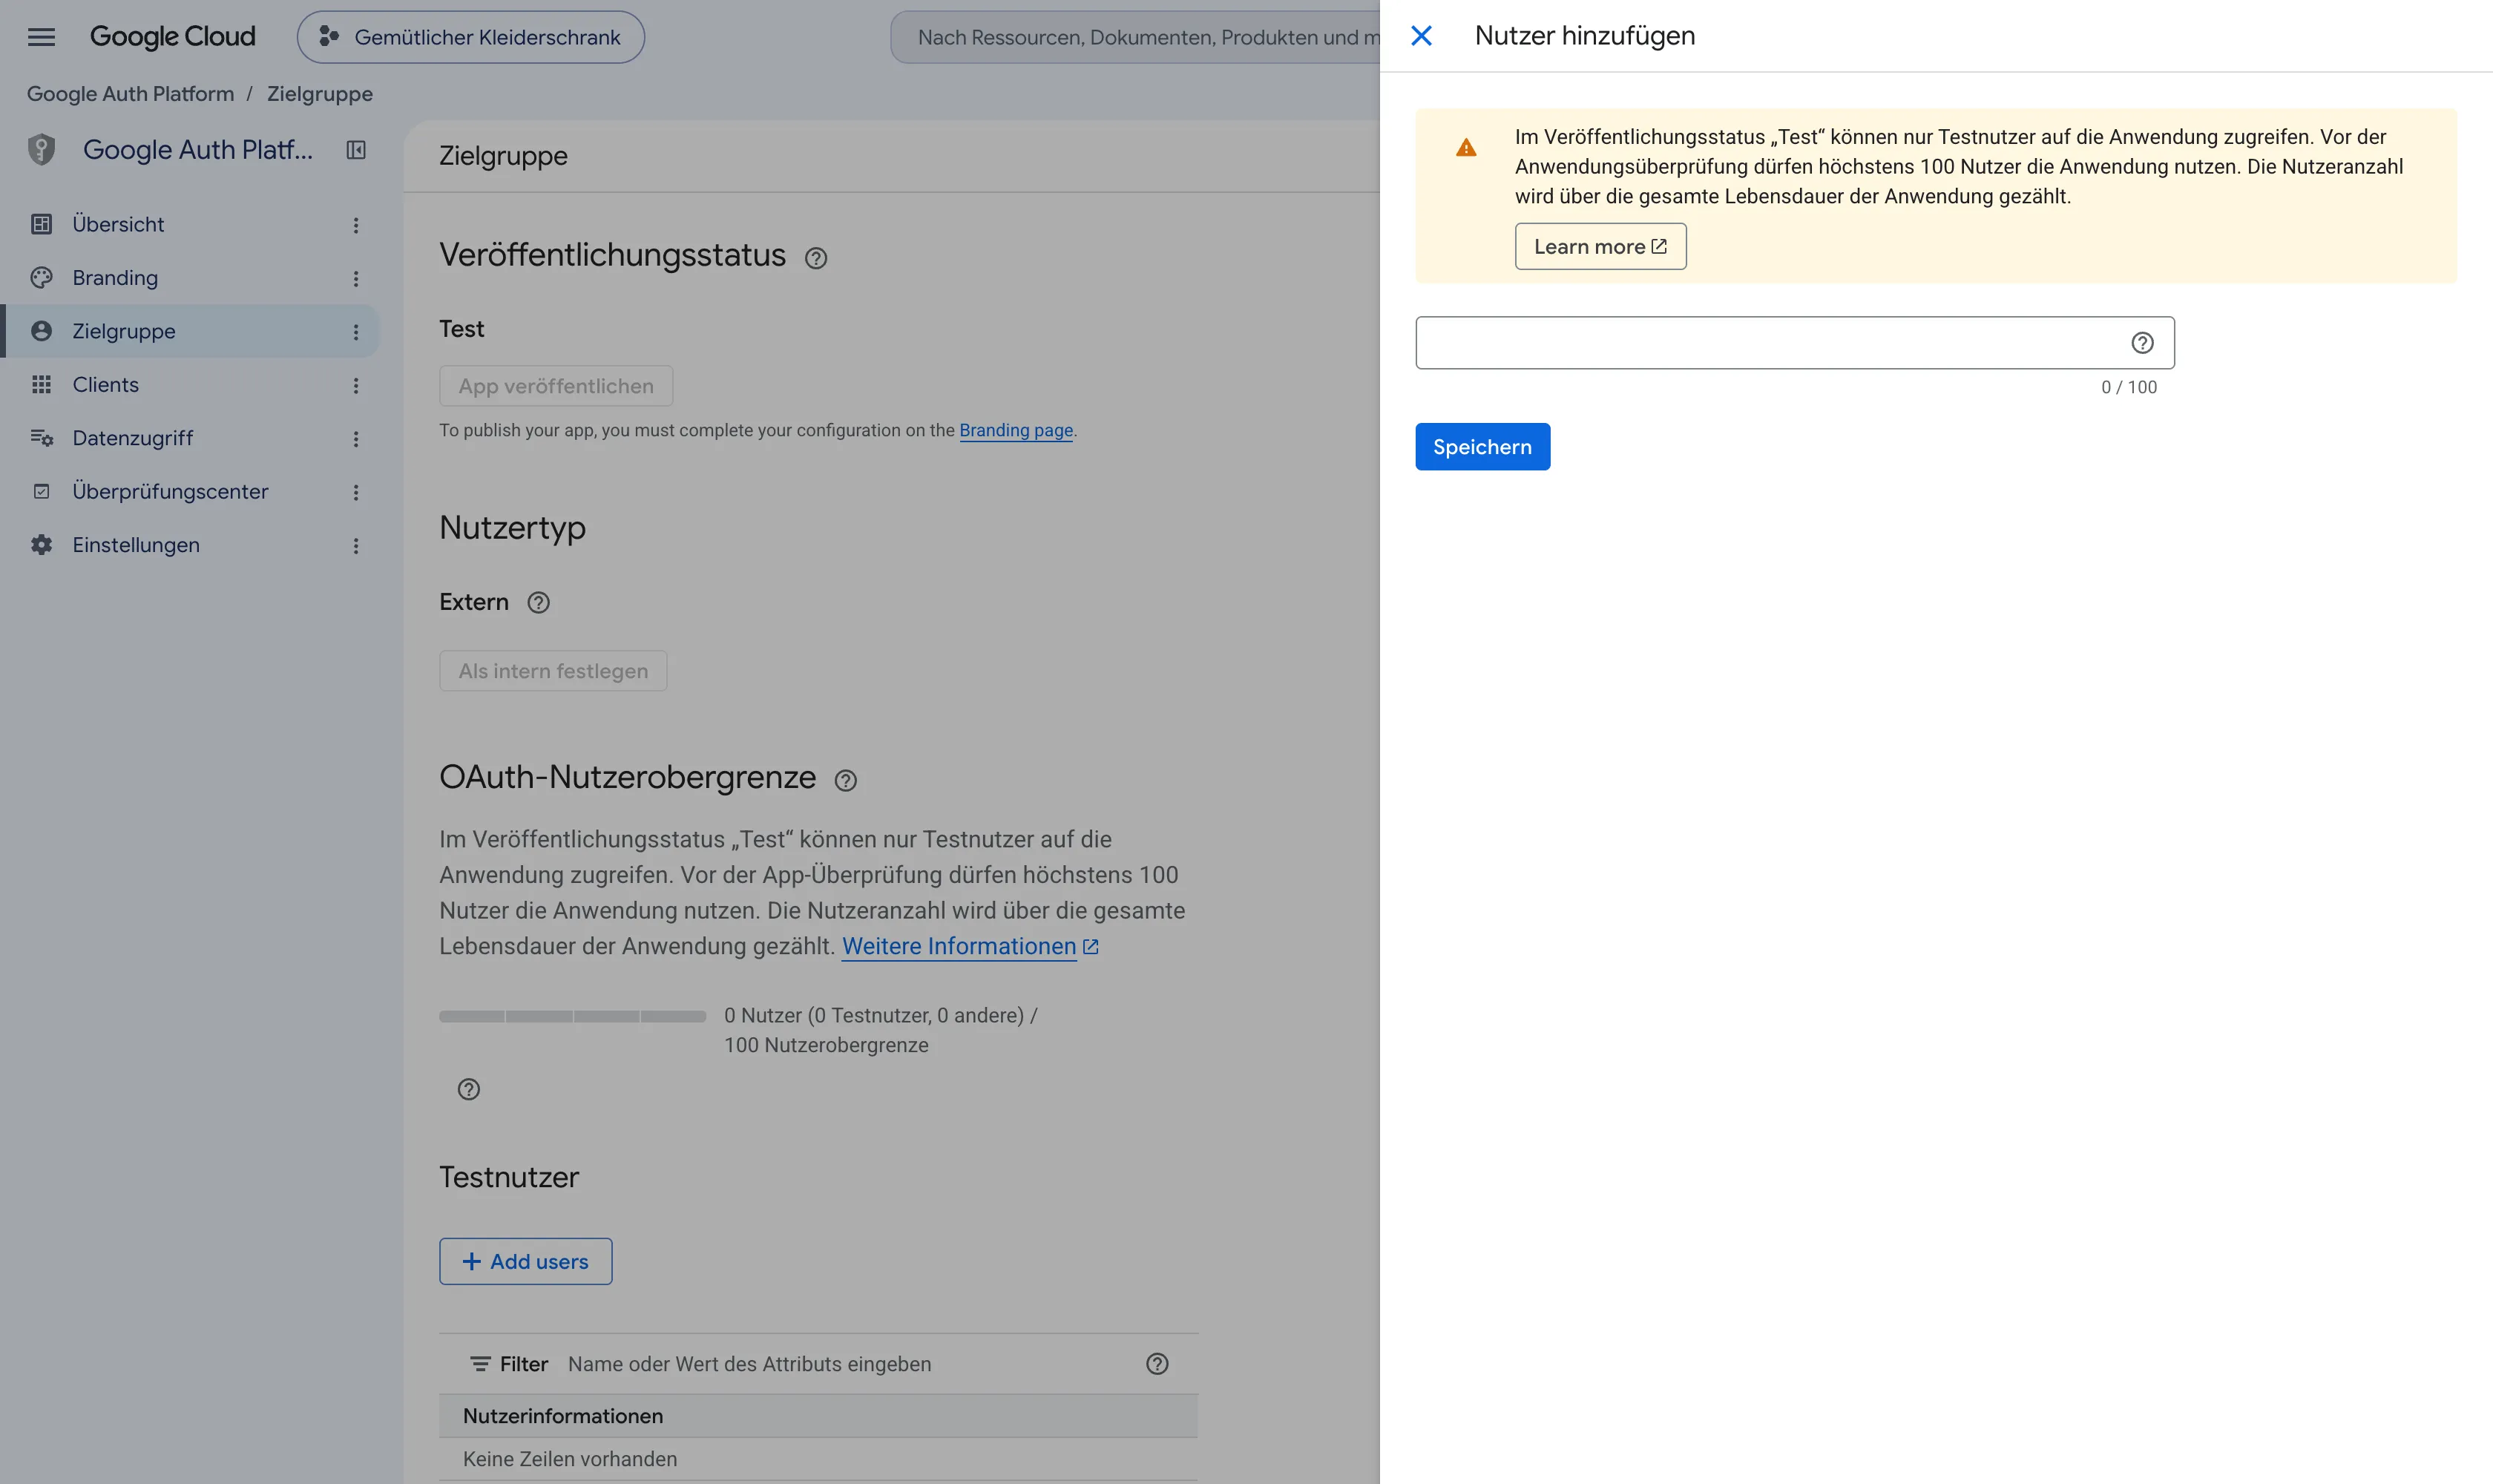Image resolution: width=2493 pixels, height=1484 pixels.
Task: Click the Branding palette icon
Action: click(41, 278)
